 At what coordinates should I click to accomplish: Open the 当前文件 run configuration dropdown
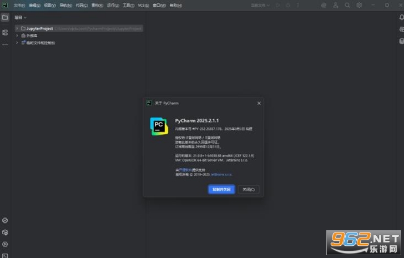[x=260, y=5]
